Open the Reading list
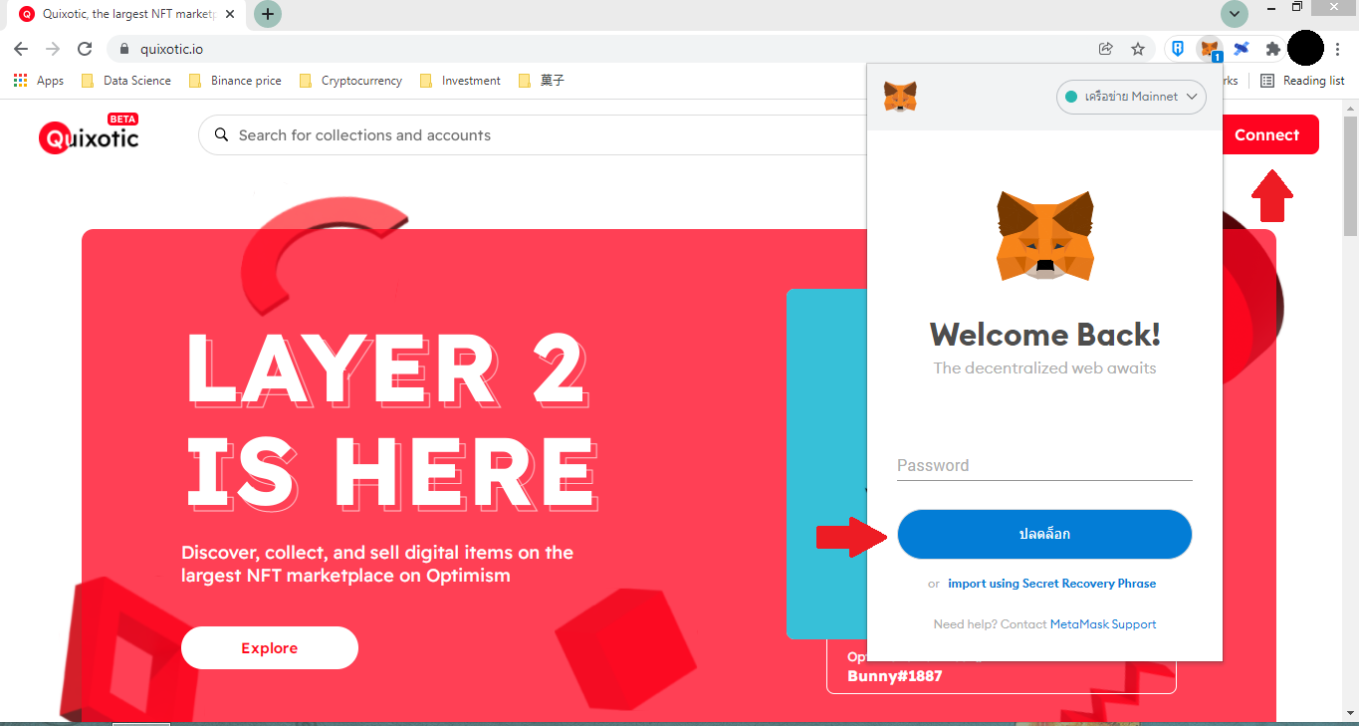The height and width of the screenshot is (726, 1359). [x=1302, y=81]
